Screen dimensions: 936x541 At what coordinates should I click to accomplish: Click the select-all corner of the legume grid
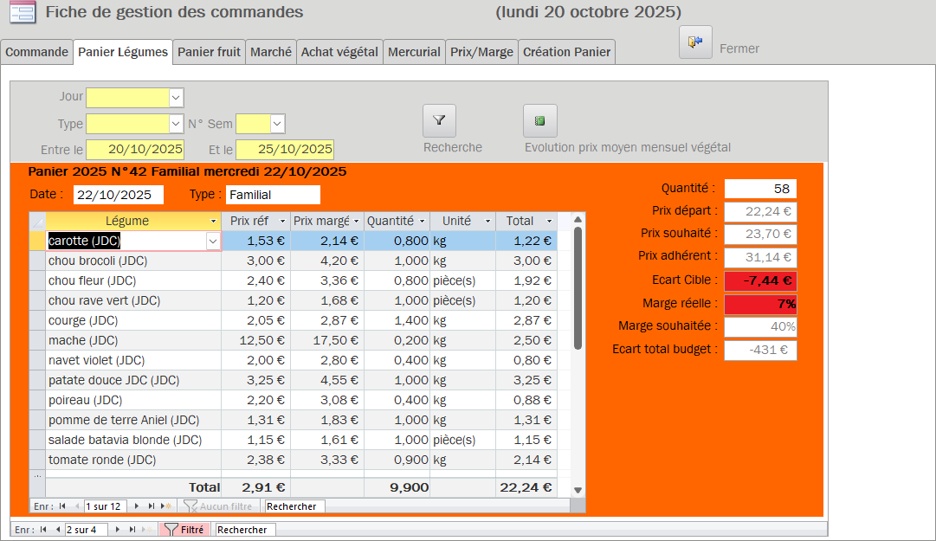(37, 222)
